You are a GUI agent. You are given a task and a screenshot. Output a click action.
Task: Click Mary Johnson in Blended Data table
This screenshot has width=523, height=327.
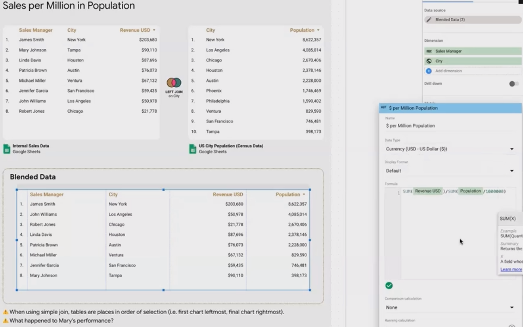pos(44,275)
